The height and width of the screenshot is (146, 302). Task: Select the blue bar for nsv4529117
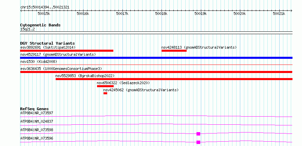156,58
